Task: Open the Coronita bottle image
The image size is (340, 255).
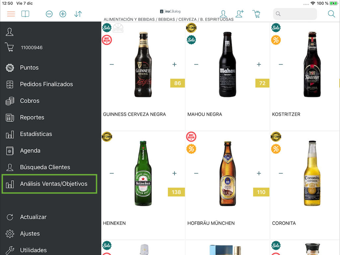Action: point(312,173)
